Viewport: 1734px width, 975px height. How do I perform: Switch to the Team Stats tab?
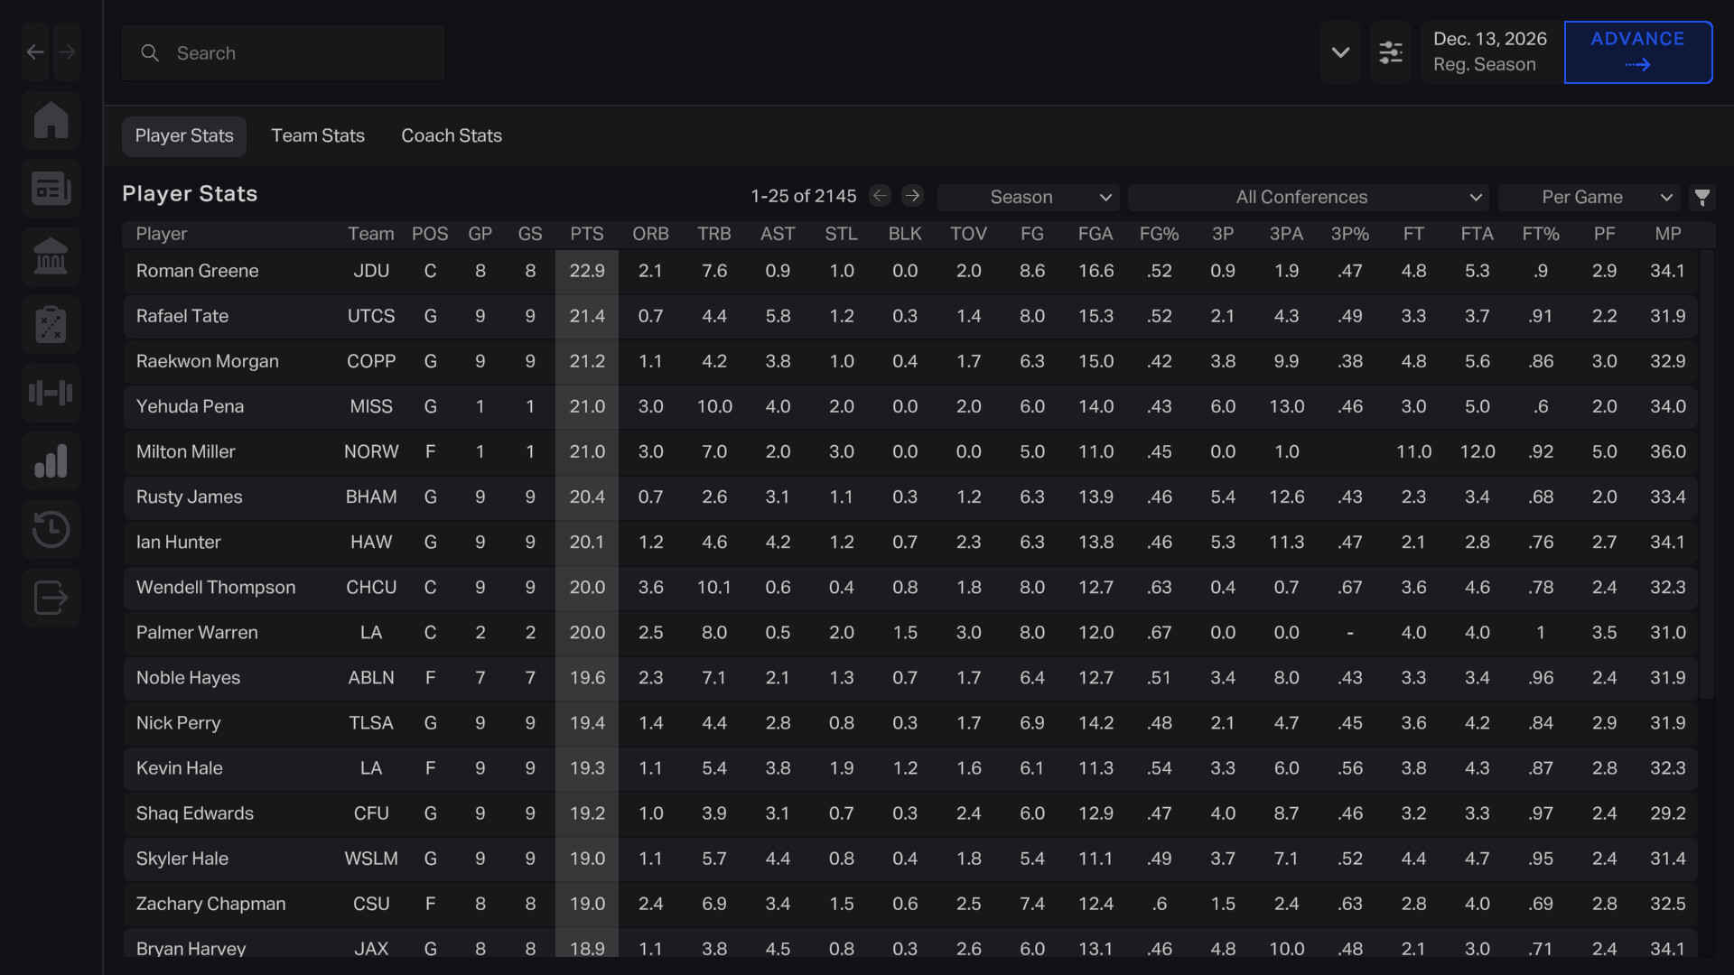[318, 135]
